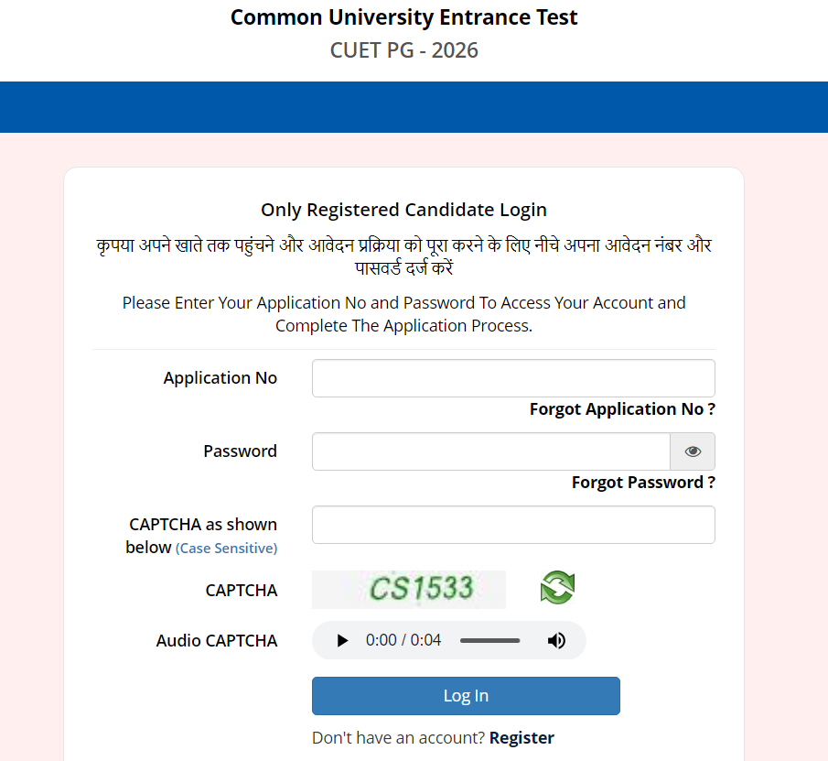Open the Register link

(x=522, y=737)
